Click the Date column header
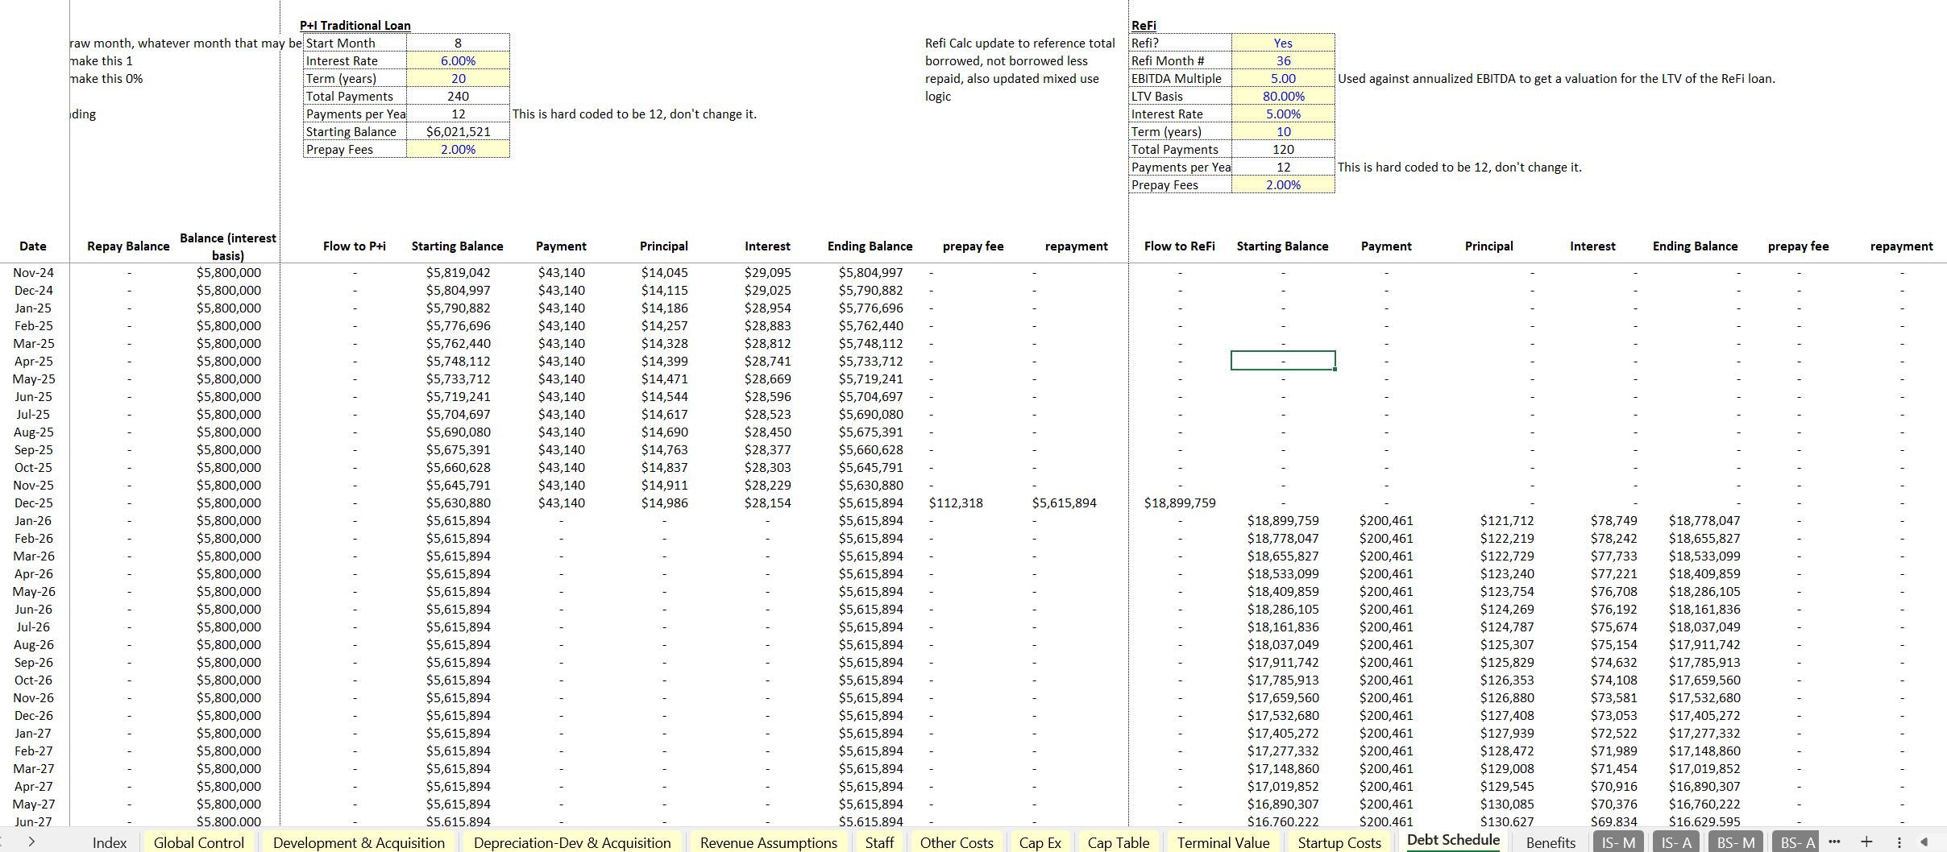 (x=32, y=246)
